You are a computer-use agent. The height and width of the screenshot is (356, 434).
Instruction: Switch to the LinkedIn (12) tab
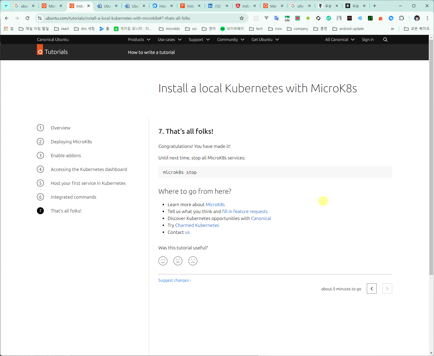click(x=218, y=6)
